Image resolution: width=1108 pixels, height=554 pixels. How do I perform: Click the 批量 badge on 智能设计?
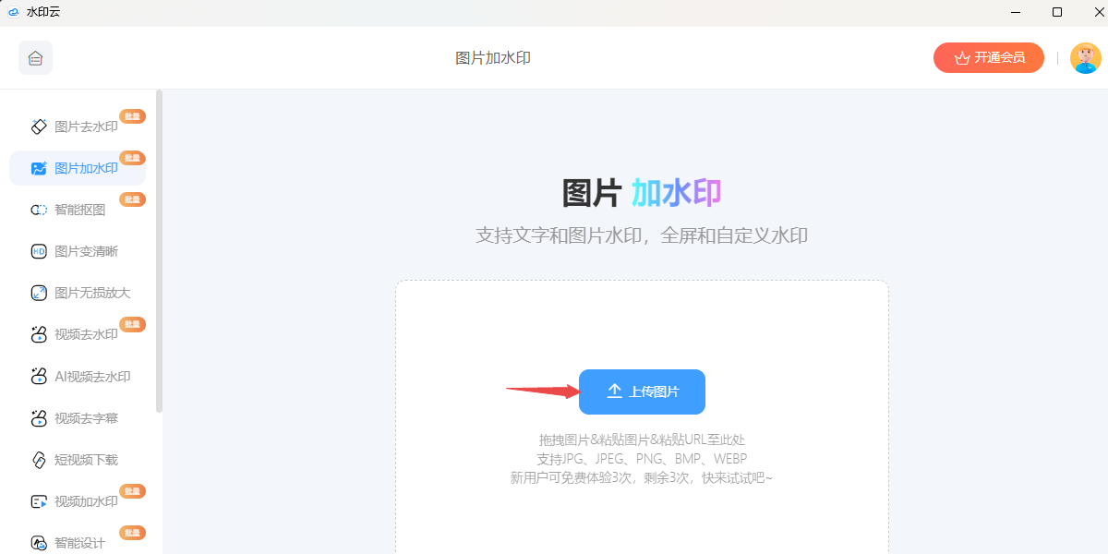pos(132,533)
